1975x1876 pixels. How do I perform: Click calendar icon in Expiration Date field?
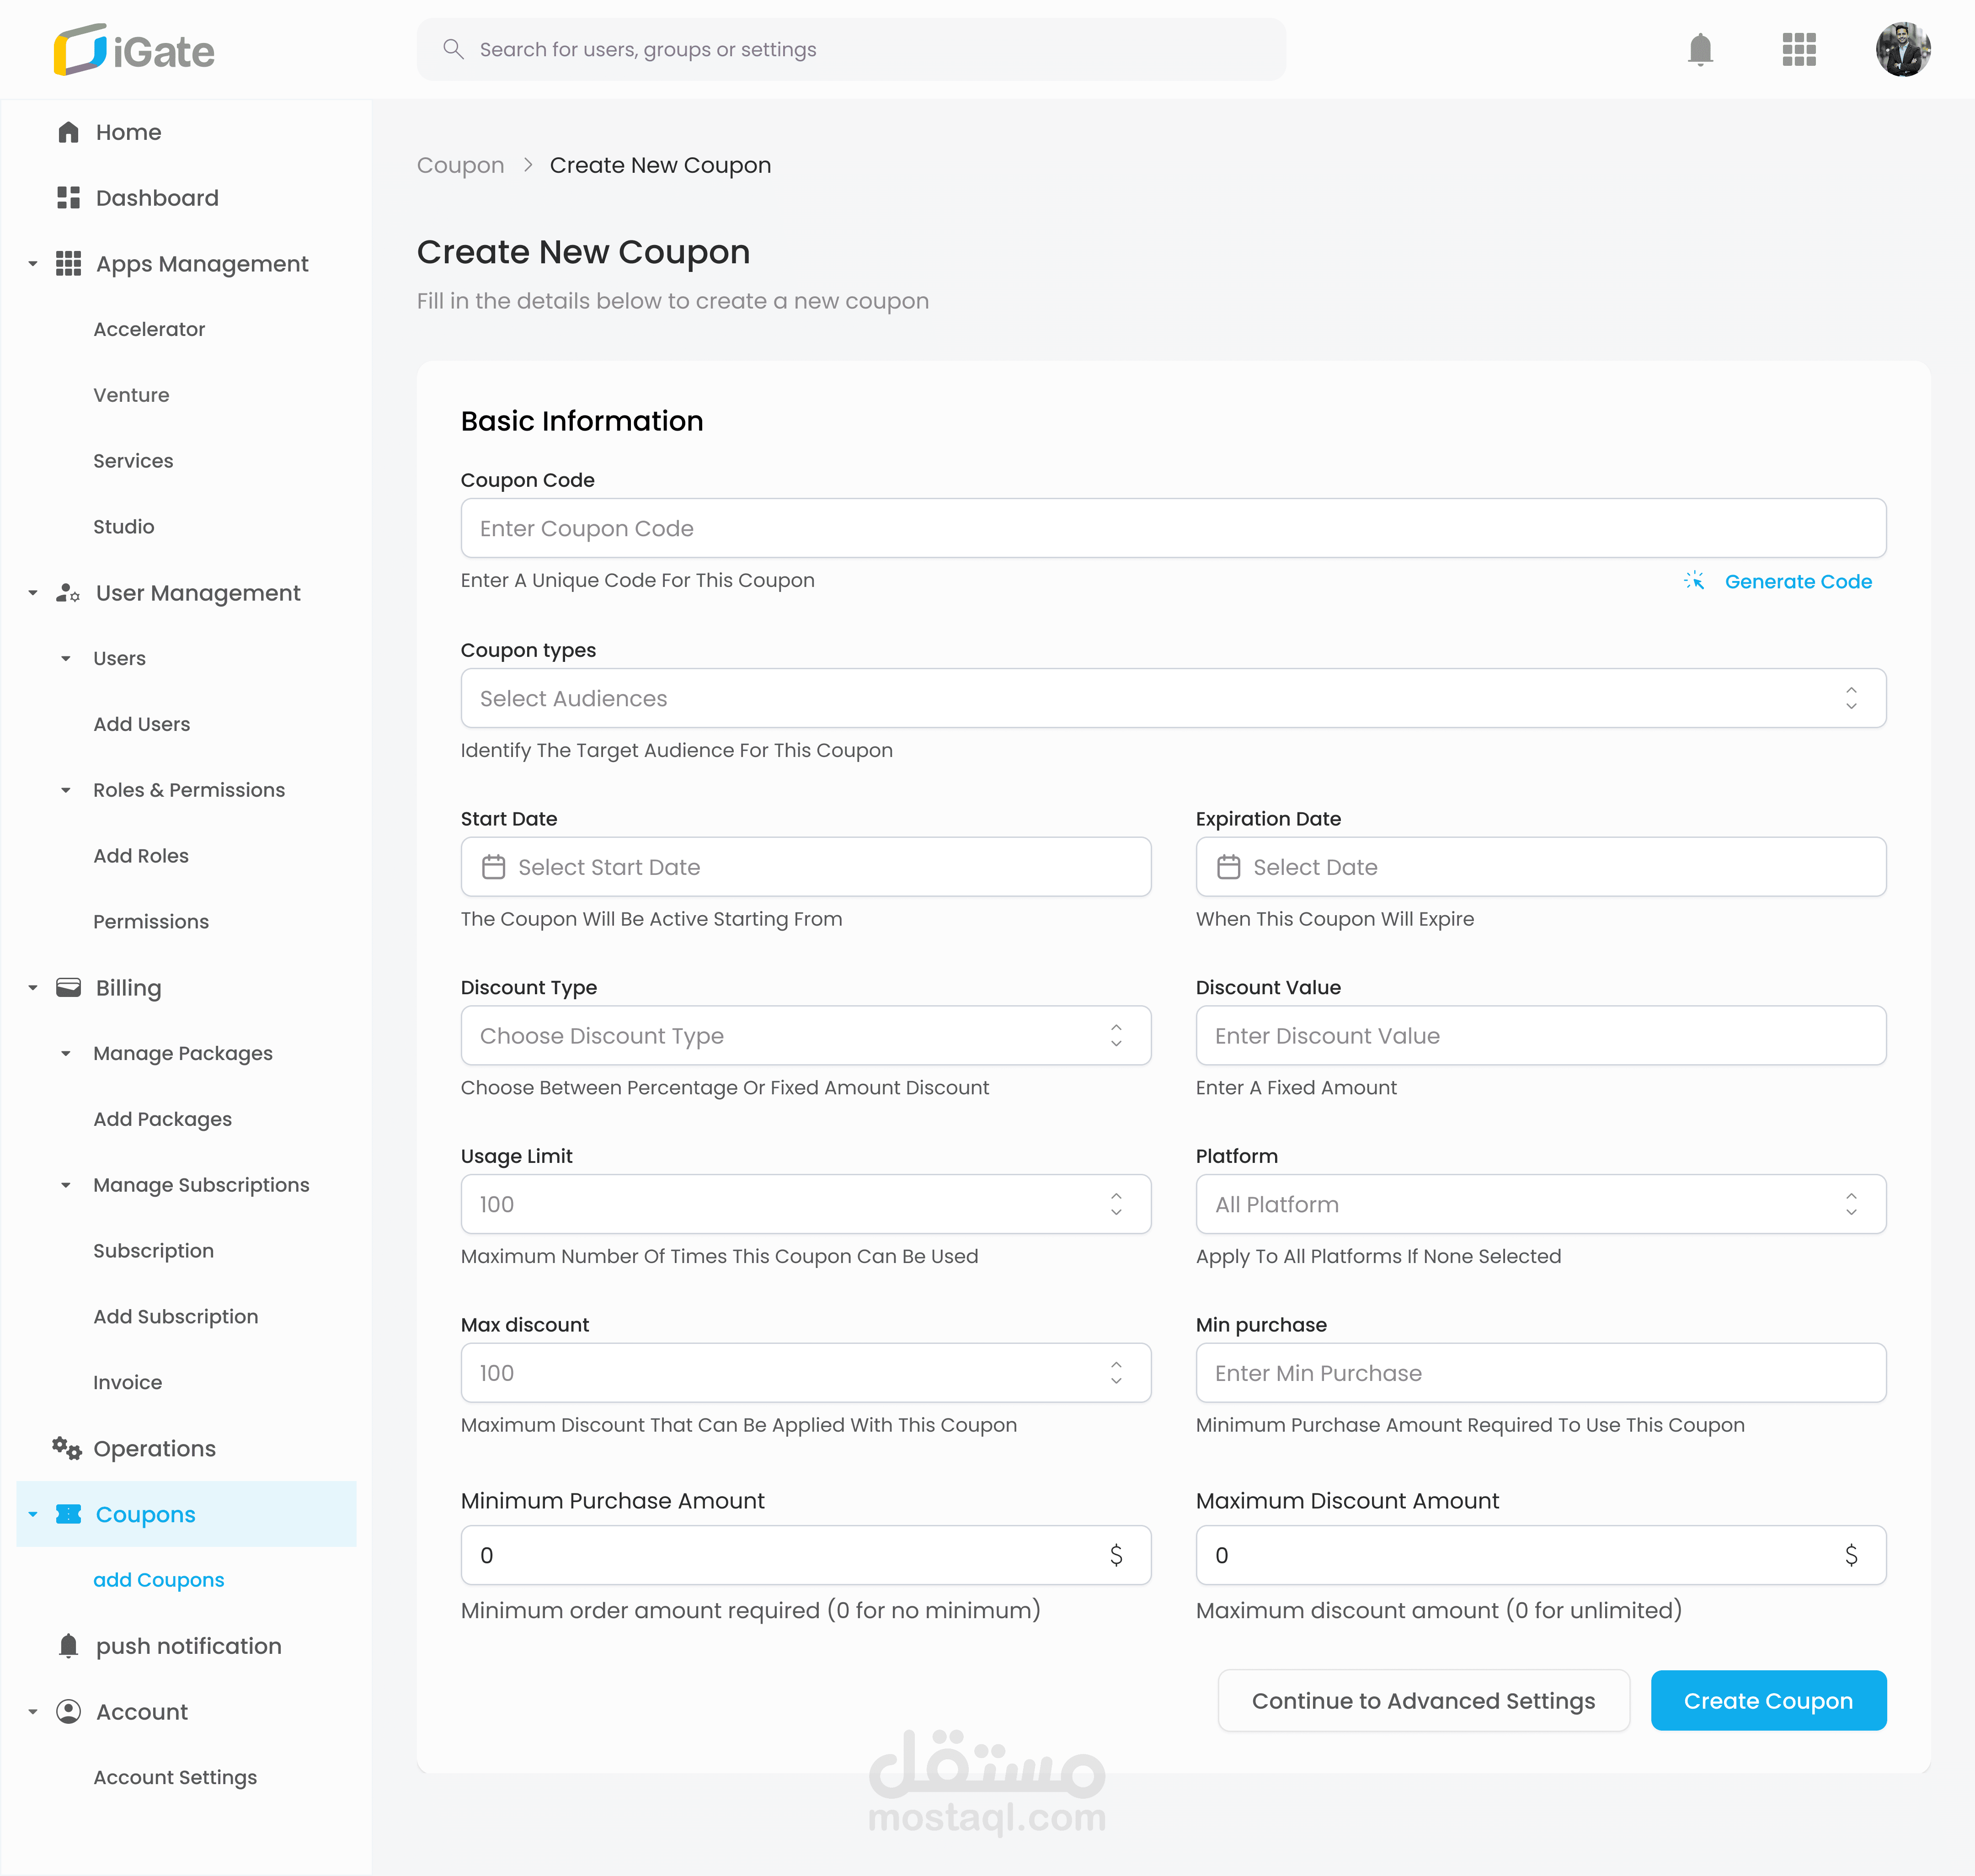click(1228, 867)
